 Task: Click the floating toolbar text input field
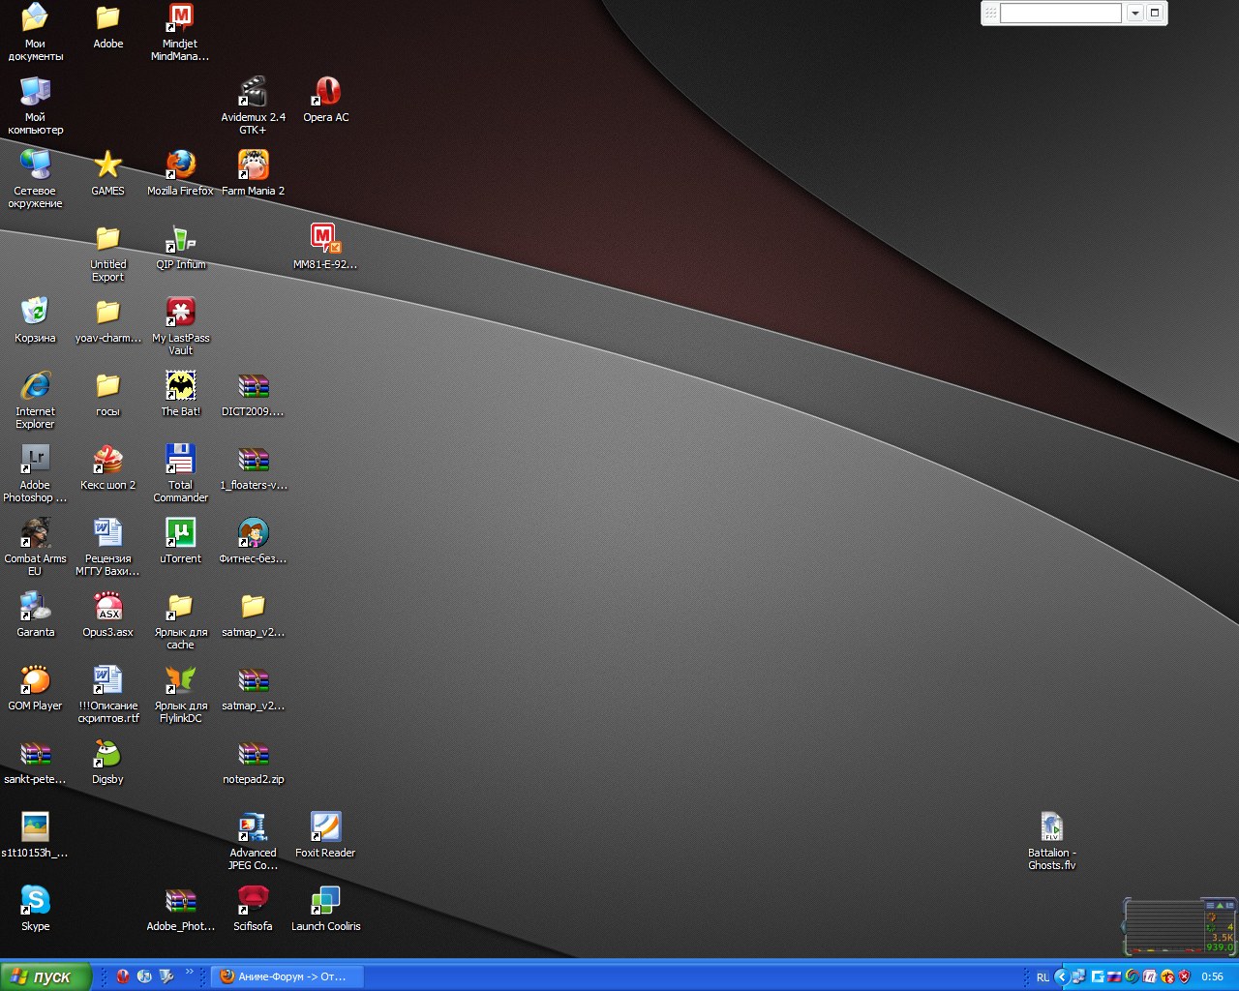pos(1060,13)
